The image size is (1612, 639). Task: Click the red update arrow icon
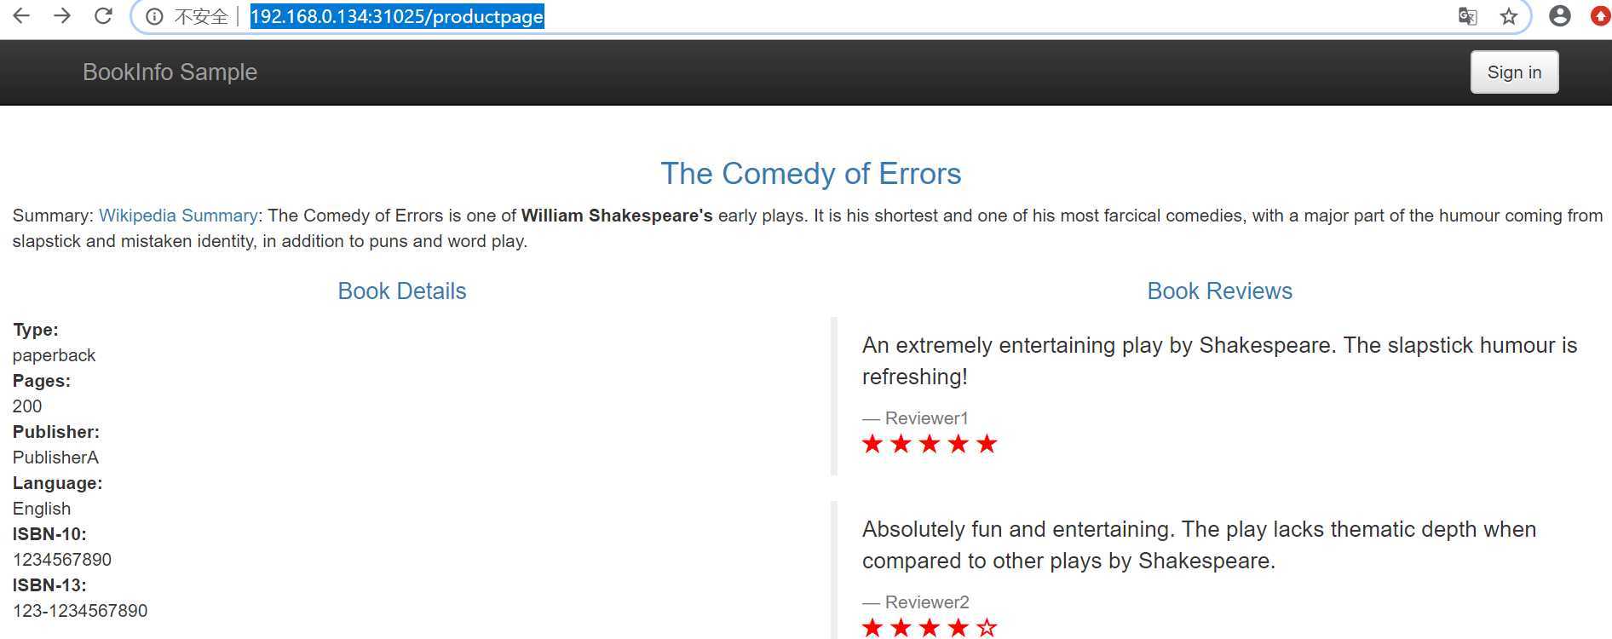(1601, 15)
